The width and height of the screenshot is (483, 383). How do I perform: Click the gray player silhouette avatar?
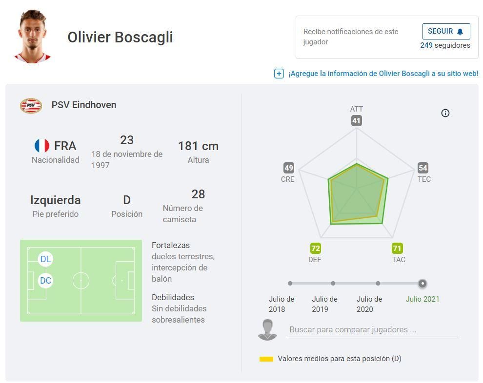[267, 330]
